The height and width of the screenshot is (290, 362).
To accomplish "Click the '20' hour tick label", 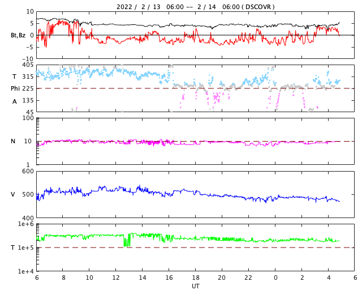I will (222, 278).
